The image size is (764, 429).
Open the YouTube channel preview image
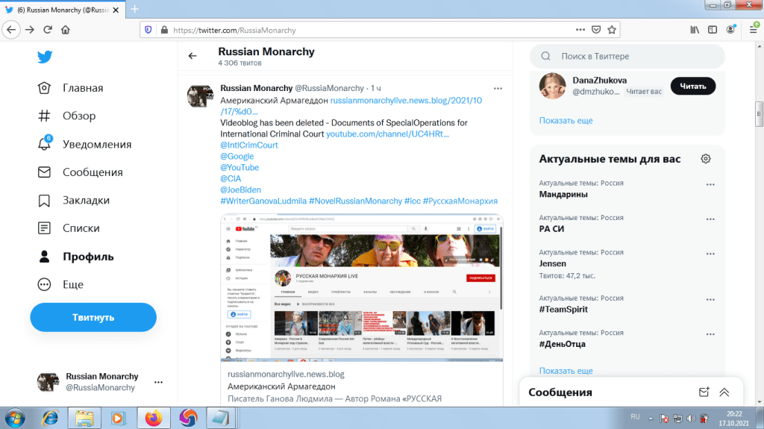362,288
